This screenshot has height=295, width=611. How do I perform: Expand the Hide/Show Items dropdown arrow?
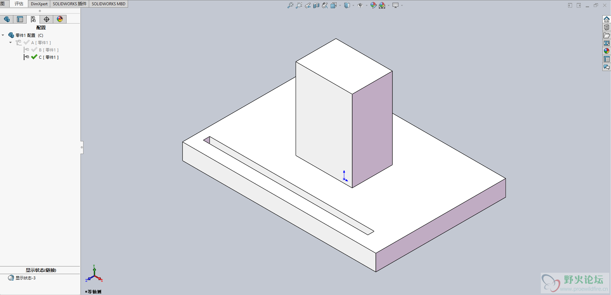[367, 5]
